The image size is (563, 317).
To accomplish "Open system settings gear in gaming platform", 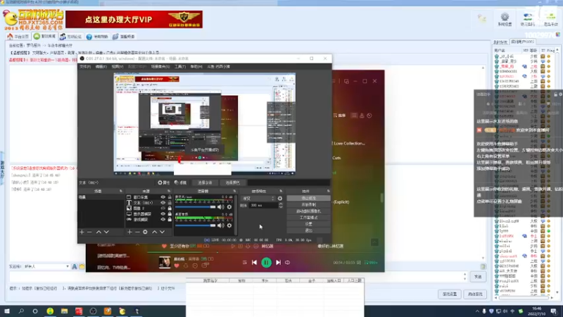I will click(505, 20).
